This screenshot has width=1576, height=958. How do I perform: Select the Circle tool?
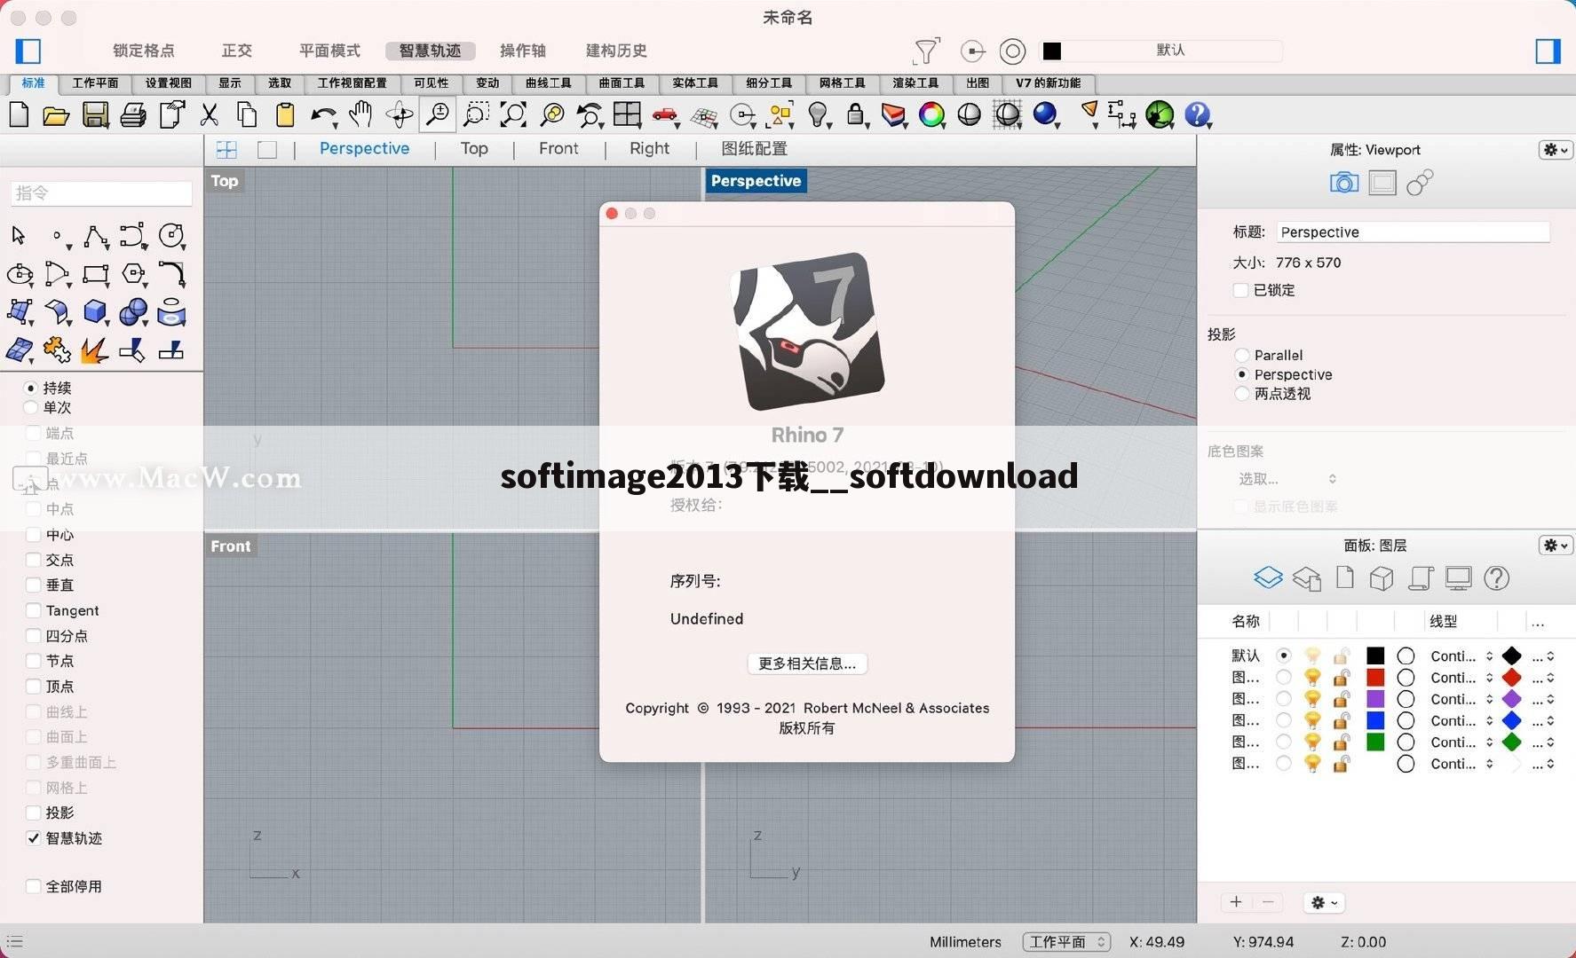[171, 235]
